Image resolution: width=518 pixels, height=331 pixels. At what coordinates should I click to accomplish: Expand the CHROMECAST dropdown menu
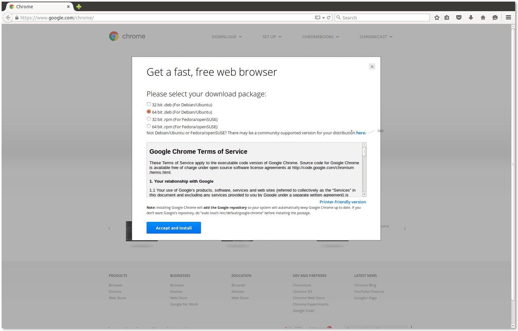coord(376,37)
